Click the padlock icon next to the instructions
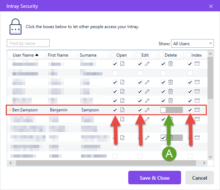 [x=15, y=27]
